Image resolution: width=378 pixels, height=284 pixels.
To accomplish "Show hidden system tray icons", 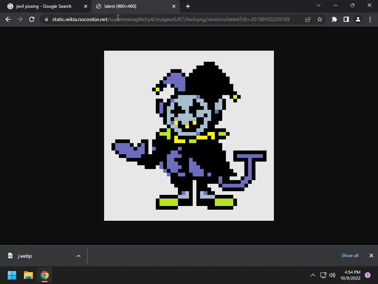I will click(x=313, y=275).
